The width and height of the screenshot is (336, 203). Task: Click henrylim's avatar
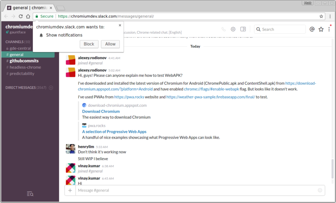pyautogui.click(x=71, y=149)
